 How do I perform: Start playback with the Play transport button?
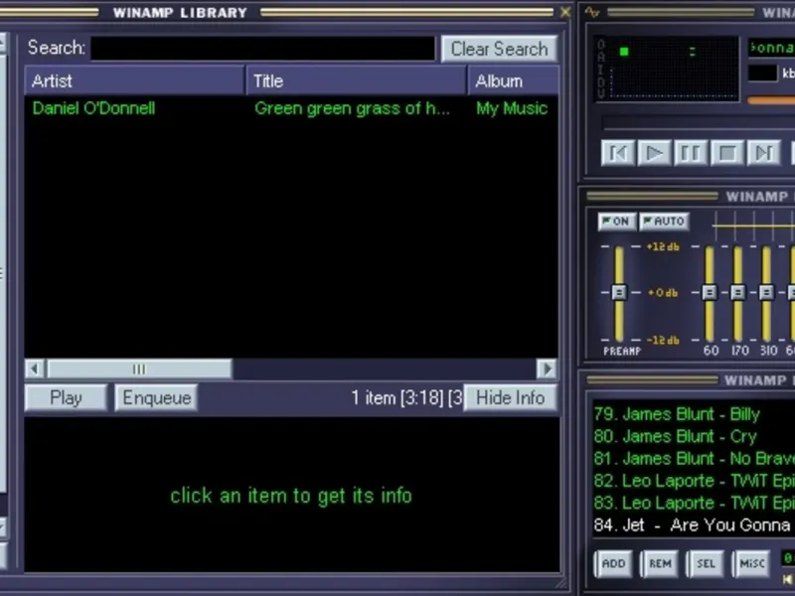(x=654, y=153)
